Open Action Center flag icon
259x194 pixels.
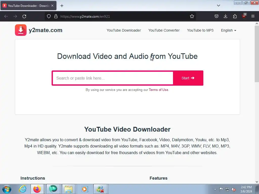coord(221,189)
